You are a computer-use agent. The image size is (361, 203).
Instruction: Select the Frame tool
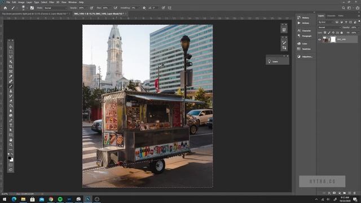11,72
